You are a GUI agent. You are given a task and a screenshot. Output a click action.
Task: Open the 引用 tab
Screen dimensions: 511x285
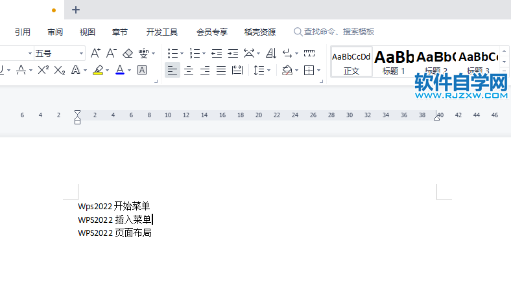coord(23,32)
